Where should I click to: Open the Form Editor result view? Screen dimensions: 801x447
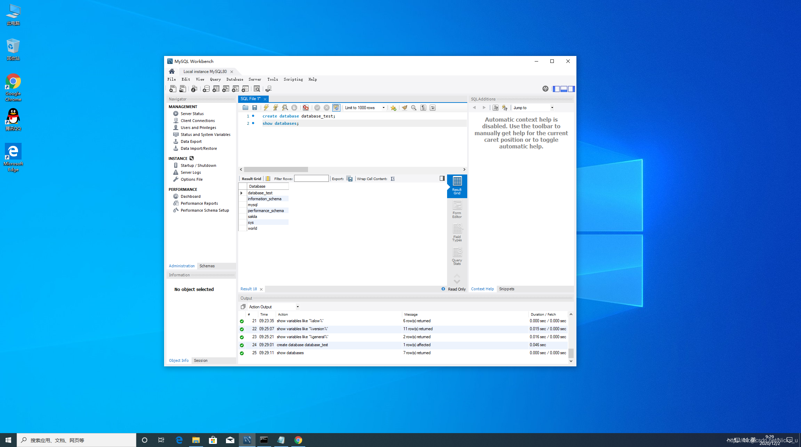tap(457, 210)
